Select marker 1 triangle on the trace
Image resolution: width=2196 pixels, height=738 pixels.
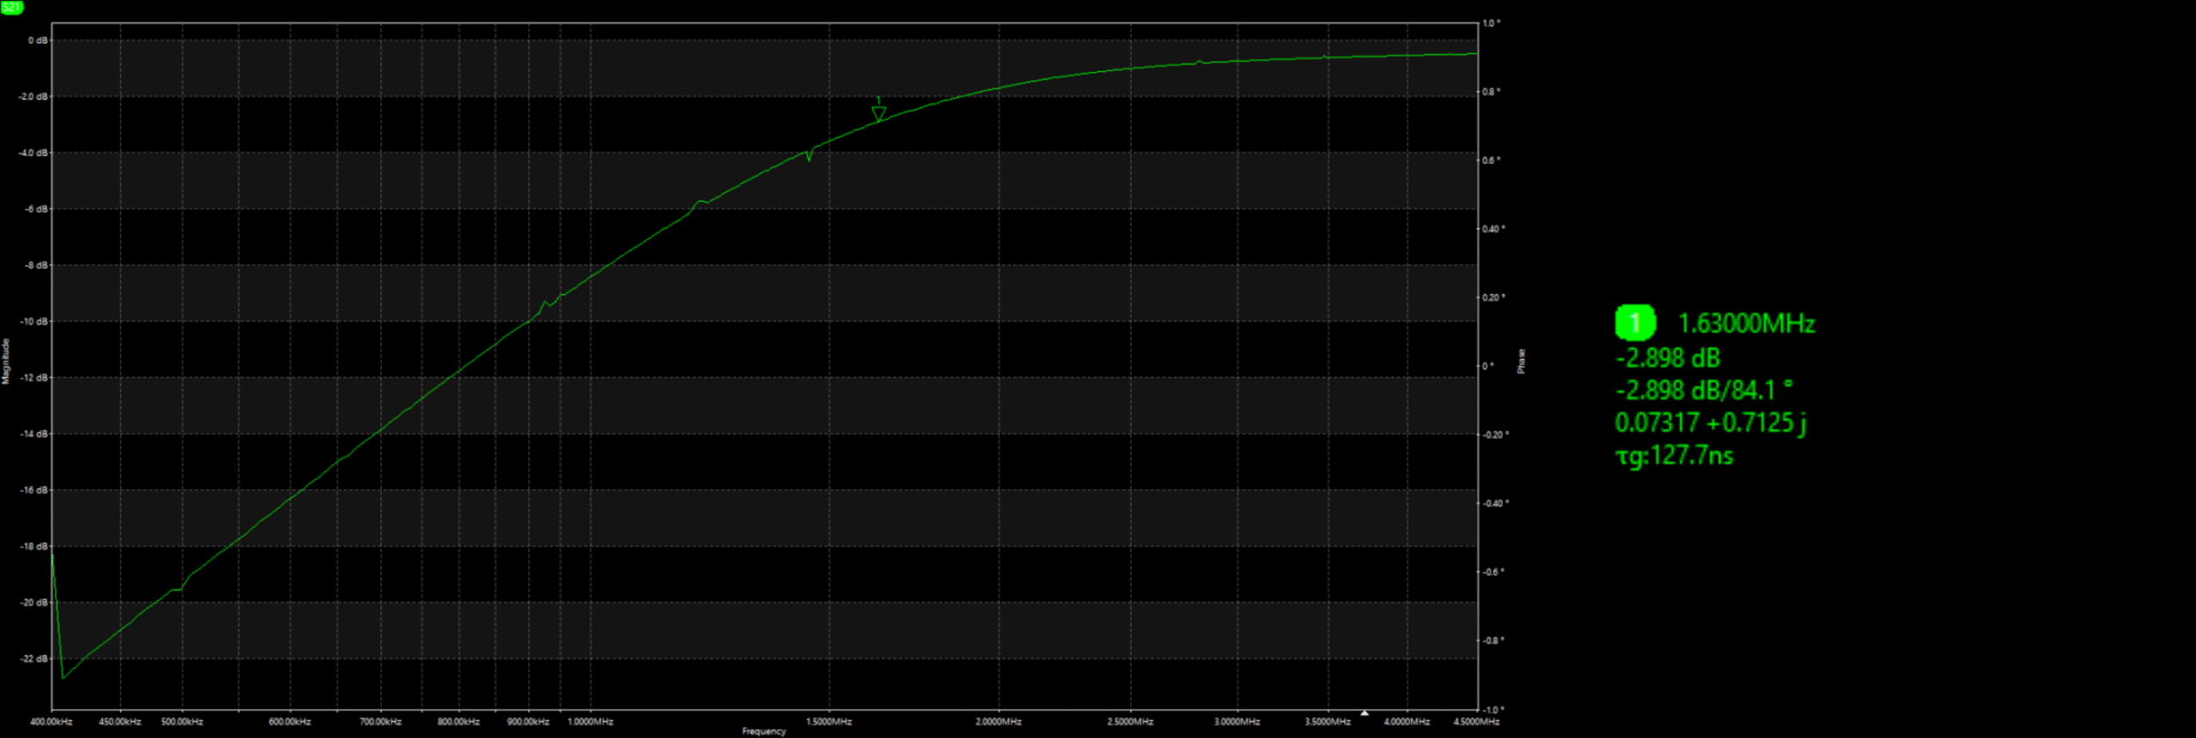point(878,112)
